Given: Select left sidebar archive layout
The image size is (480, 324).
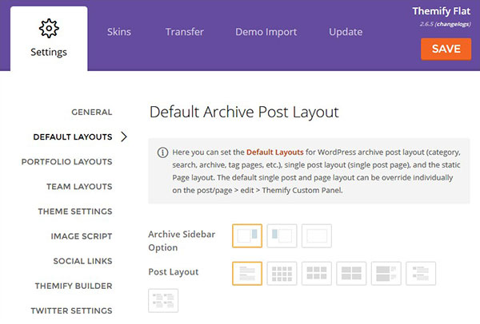Looking at the screenshot, I should [x=282, y=235].
